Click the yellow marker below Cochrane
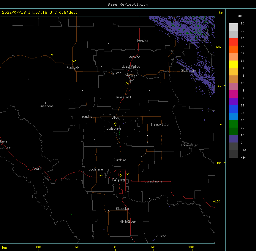Screen dimensions: 256x251 pyautogui.click(x=101, y=176)
